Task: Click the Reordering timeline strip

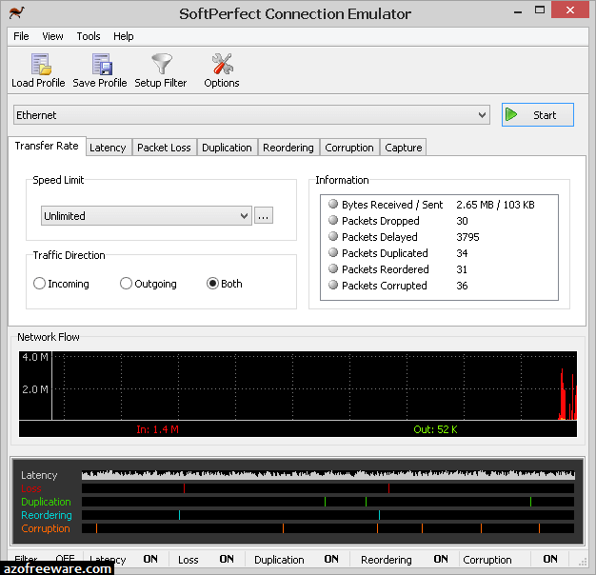Action: pos(328,515)
